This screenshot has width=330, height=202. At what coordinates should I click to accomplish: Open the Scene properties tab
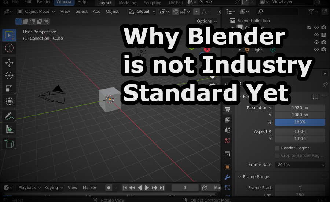[227, 130]
